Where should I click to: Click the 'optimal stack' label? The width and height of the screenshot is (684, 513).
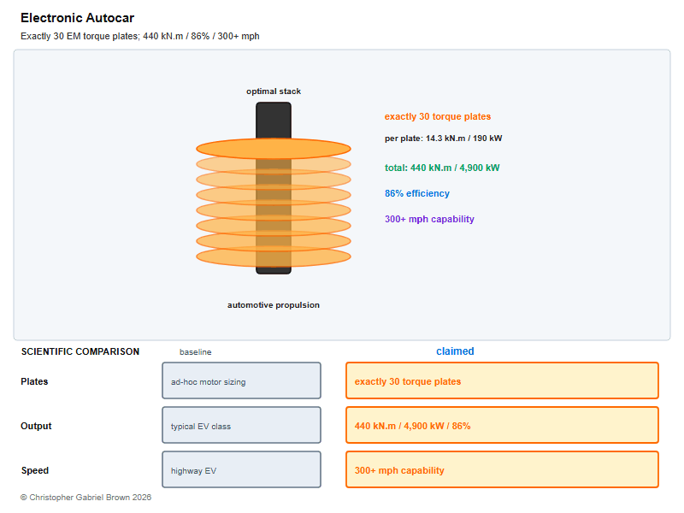tap(274, 91)
